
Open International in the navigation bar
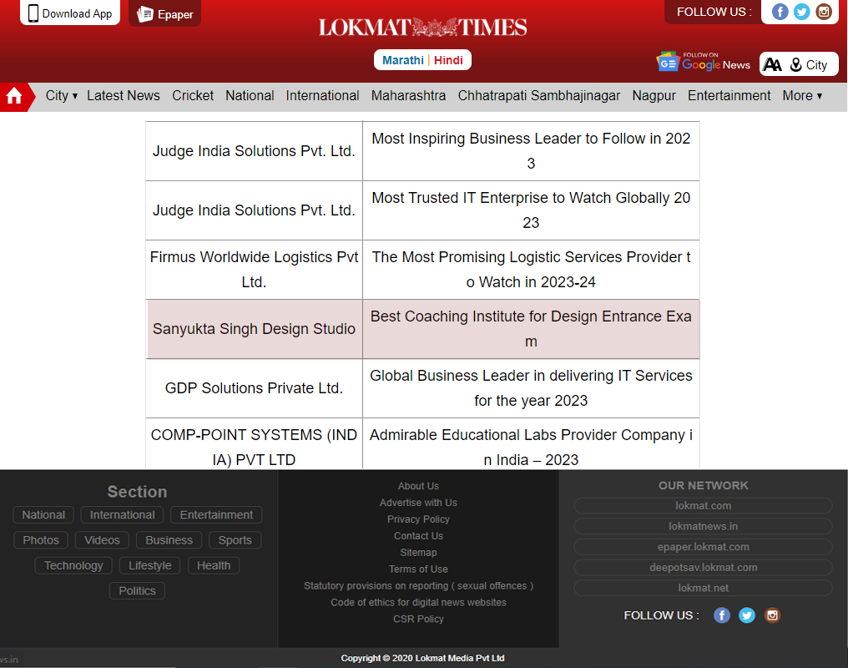click(x=322, y=96)
